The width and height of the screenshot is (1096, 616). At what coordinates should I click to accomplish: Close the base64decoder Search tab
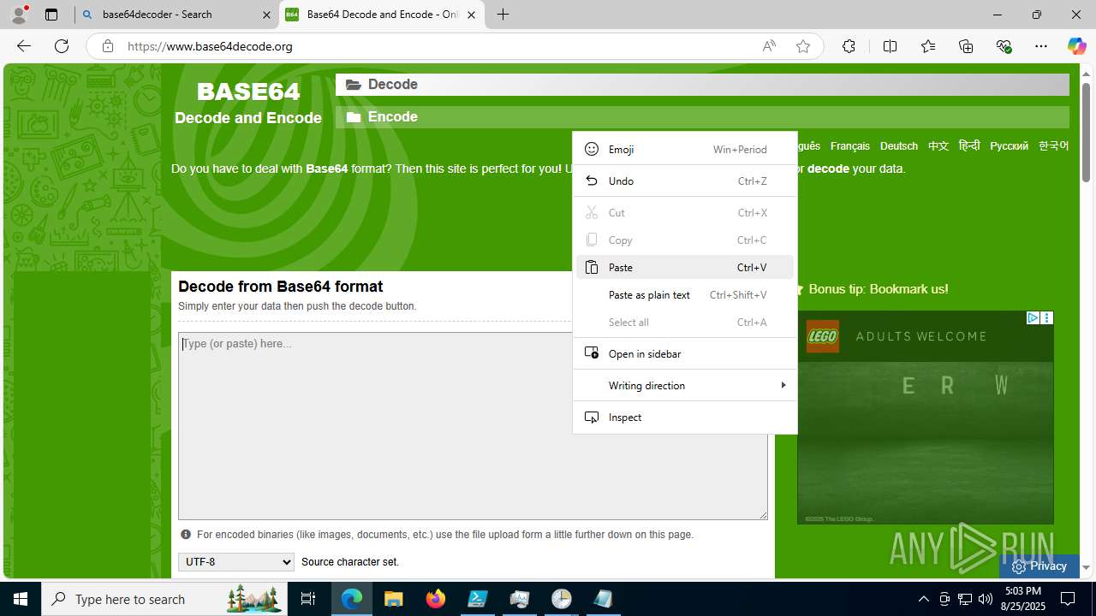(x=266, y=15)
